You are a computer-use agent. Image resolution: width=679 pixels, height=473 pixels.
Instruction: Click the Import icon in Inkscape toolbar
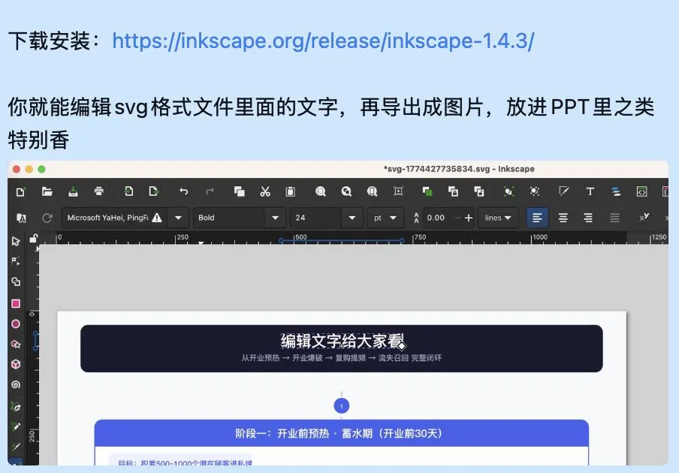click(128, 191)
